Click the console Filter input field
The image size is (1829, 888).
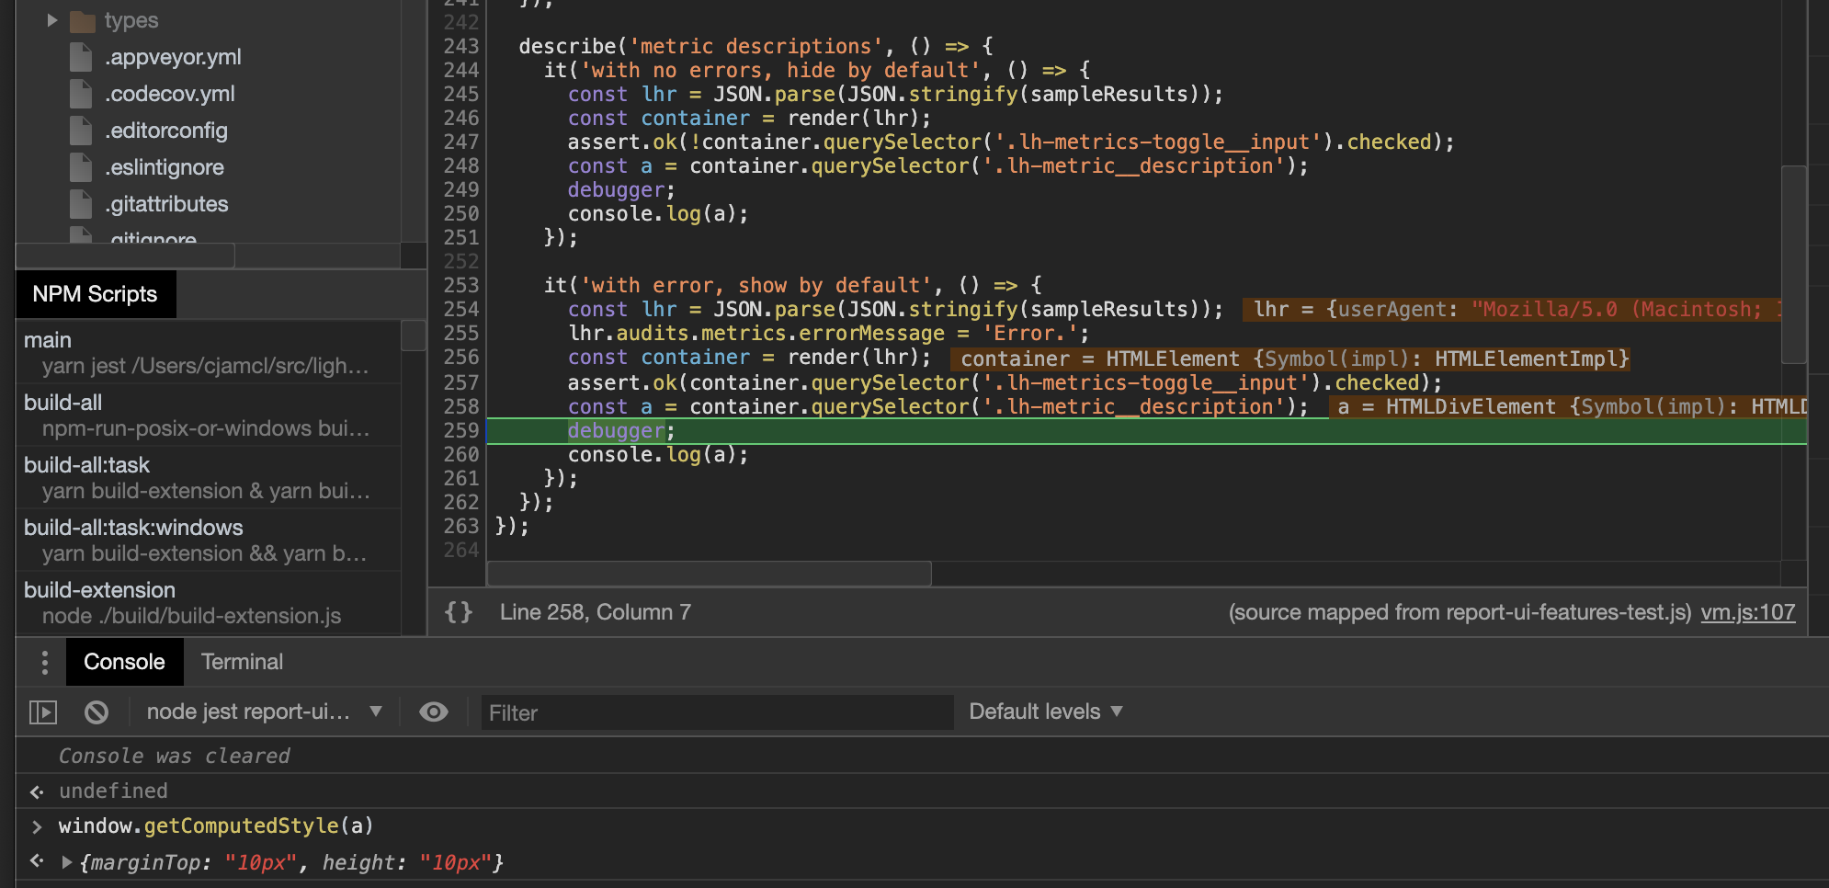[x=717, y=712]
